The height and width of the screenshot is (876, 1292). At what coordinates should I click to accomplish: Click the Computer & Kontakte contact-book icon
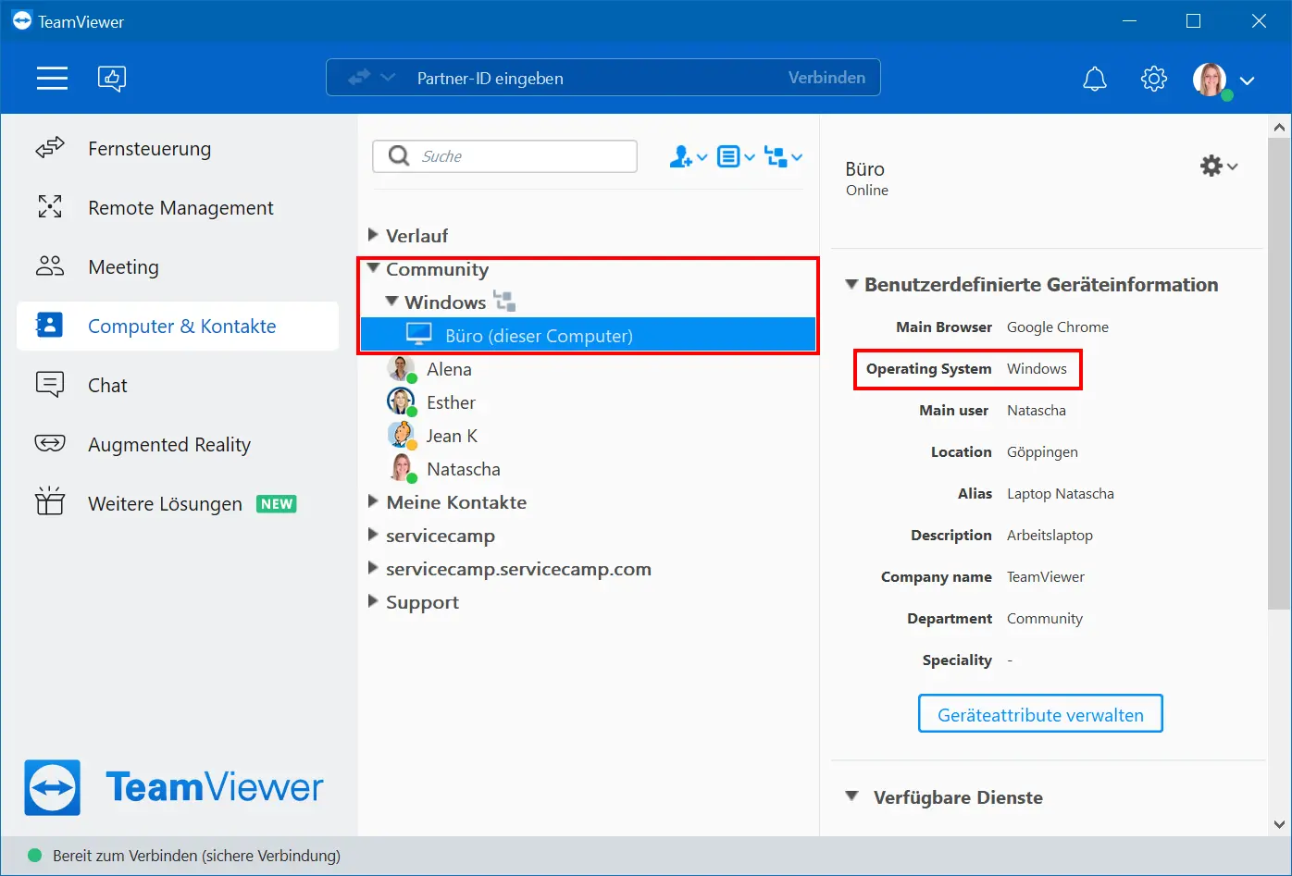click(49, 326)
